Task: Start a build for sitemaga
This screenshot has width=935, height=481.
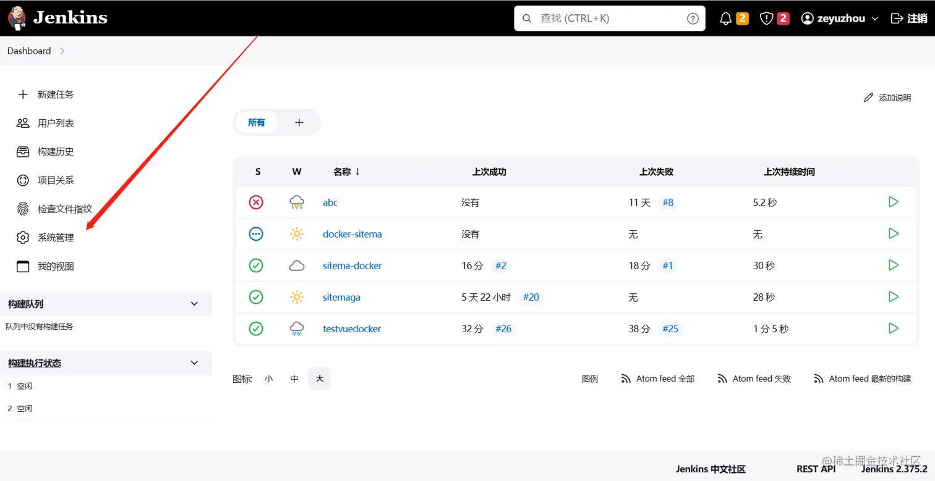Action: [x=893, y=296]
